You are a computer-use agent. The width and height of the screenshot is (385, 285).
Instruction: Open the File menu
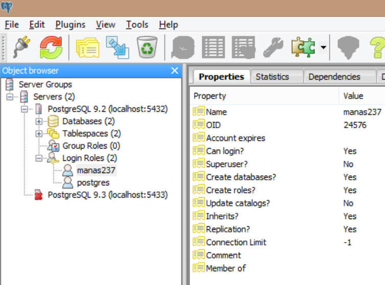pos(12,25)
